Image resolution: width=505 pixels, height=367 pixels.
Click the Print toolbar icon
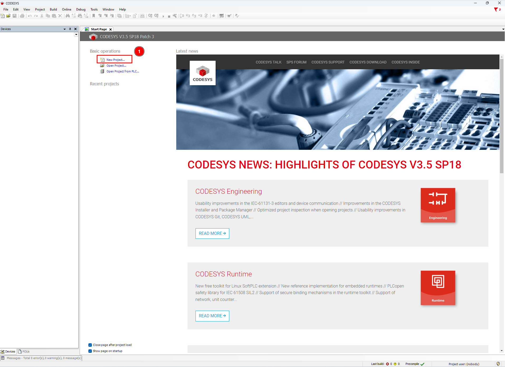click(22, 16)
